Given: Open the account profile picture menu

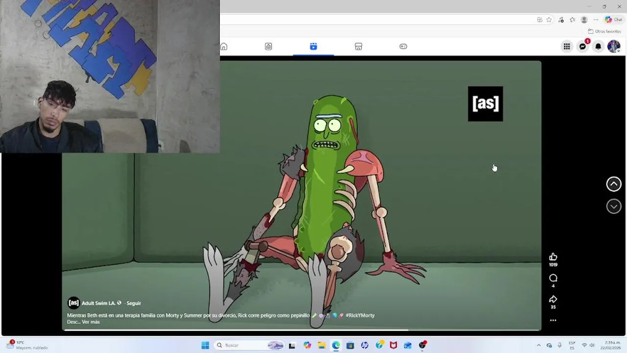Looking at the screenshot, I should pyautogui.click(x=614, y=47).
